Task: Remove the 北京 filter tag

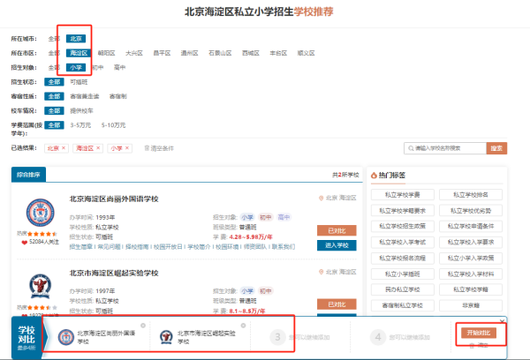Action: tap(64, 149)
